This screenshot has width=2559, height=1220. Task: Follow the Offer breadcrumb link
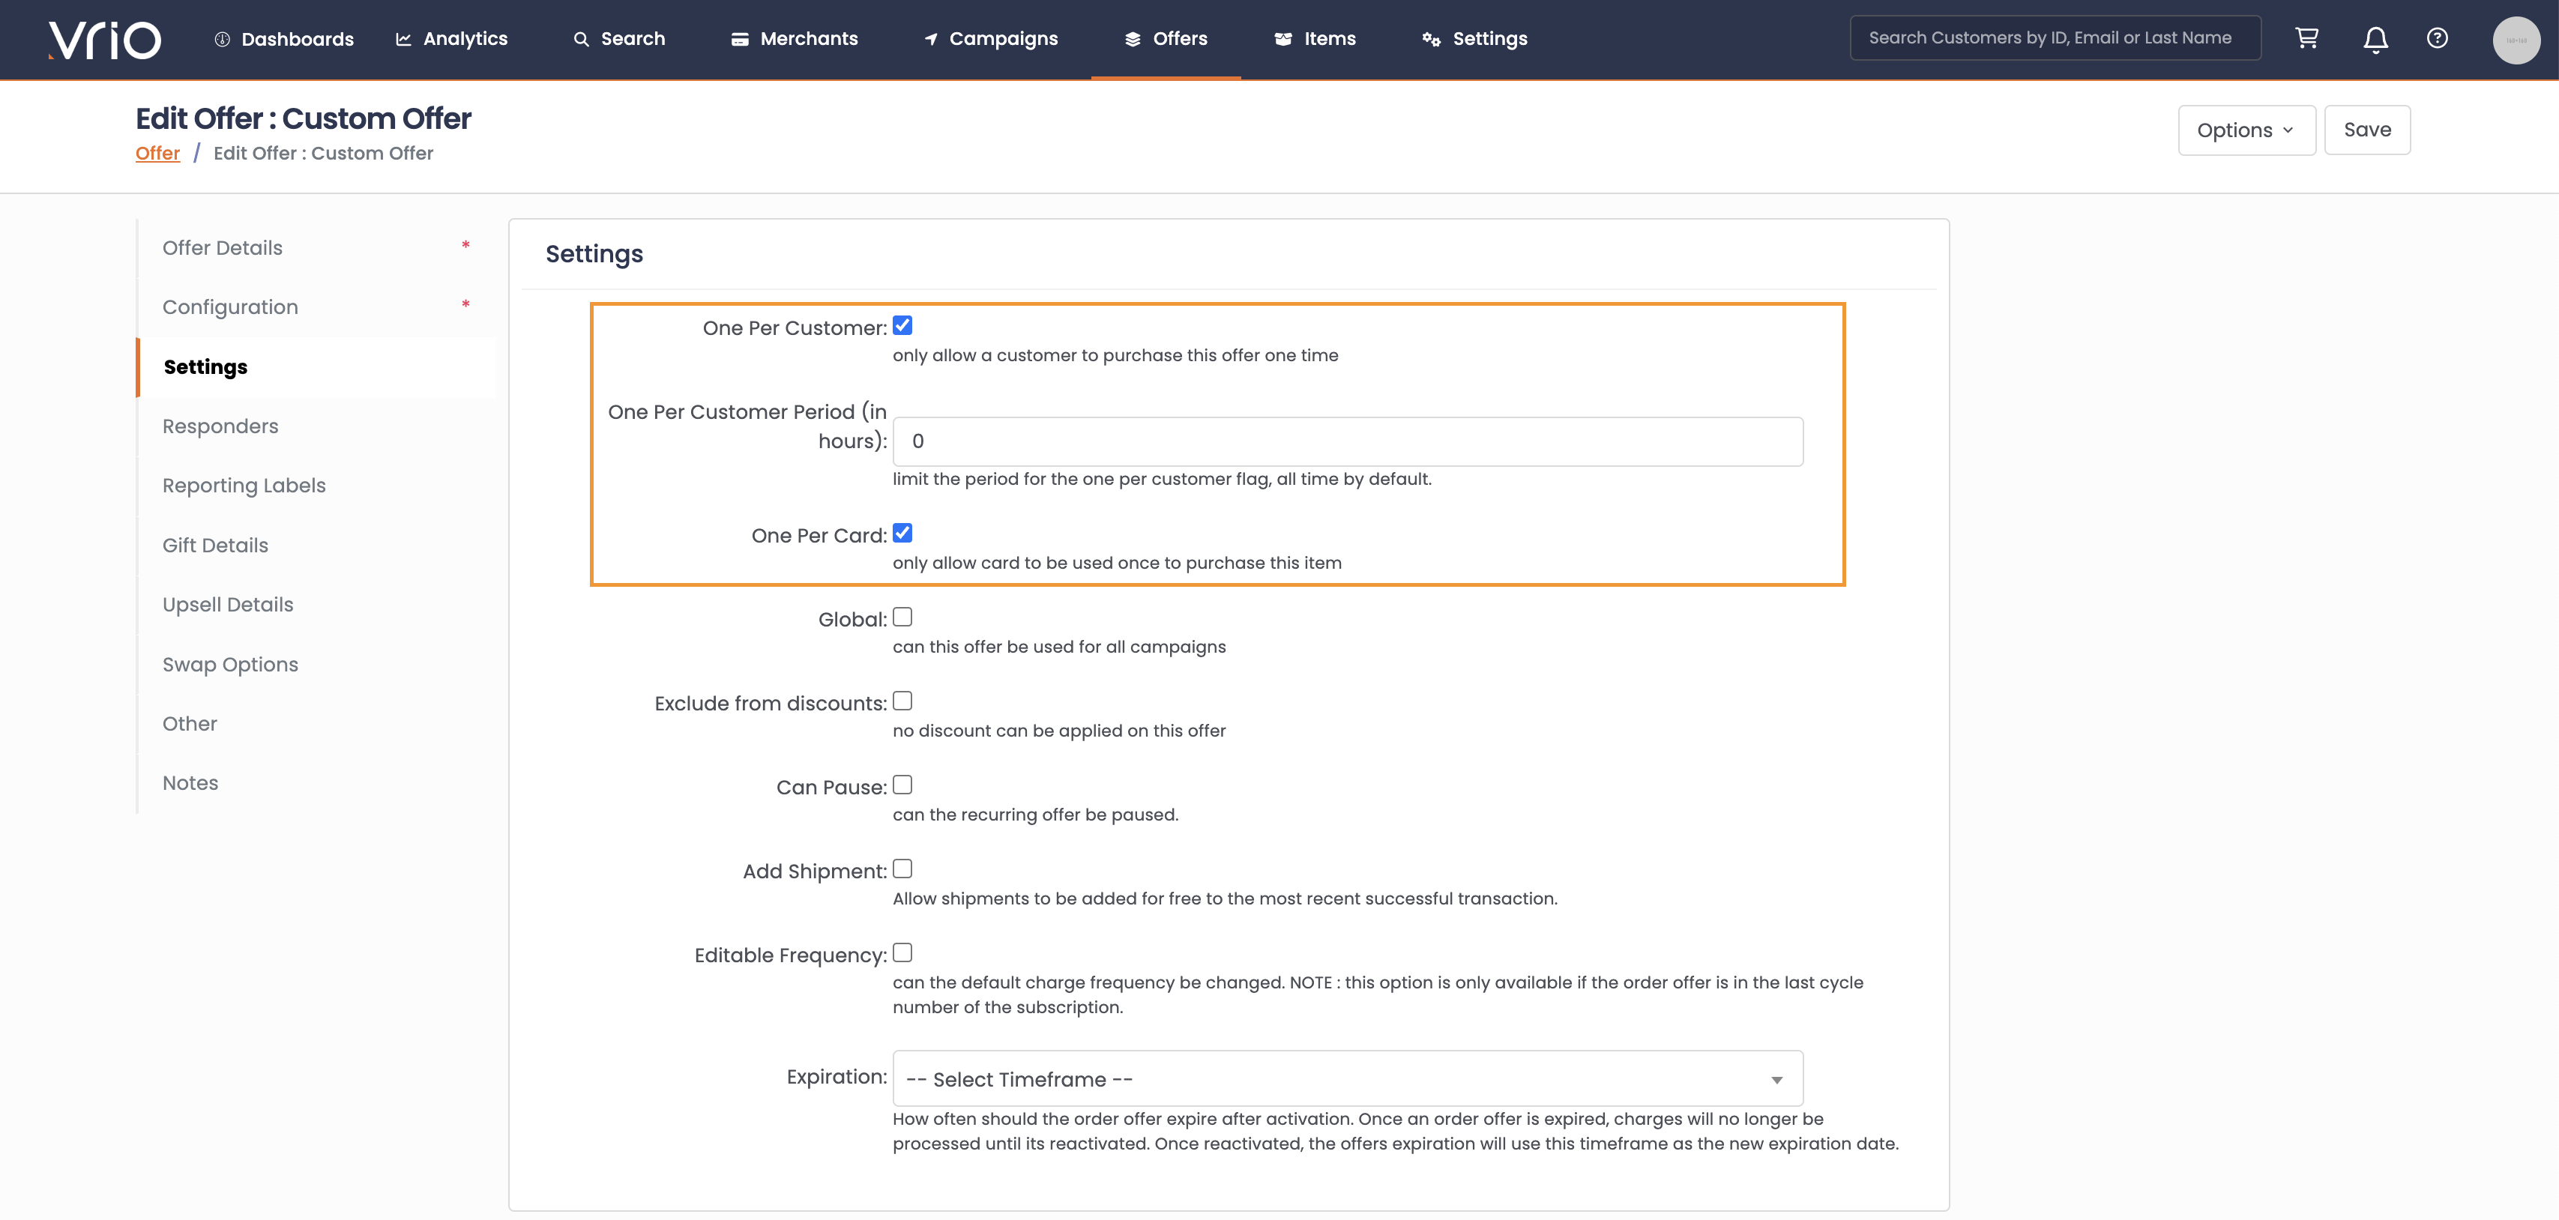158,153
